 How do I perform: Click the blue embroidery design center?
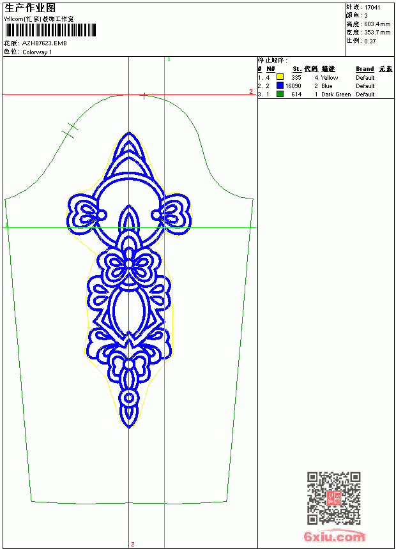129,280
